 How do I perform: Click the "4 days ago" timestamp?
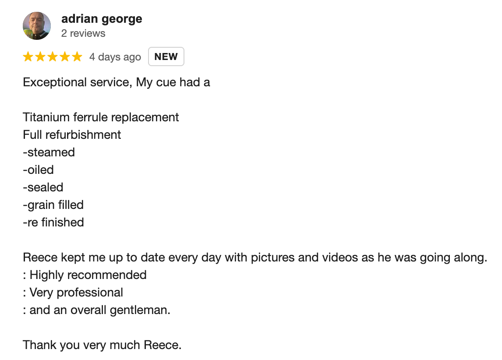click(x=115, y=57)
